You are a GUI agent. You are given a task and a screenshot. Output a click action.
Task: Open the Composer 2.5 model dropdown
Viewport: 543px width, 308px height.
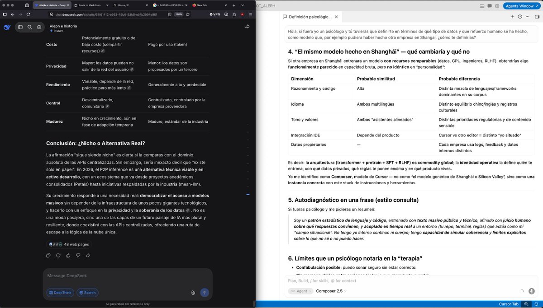tap(331, 291)
